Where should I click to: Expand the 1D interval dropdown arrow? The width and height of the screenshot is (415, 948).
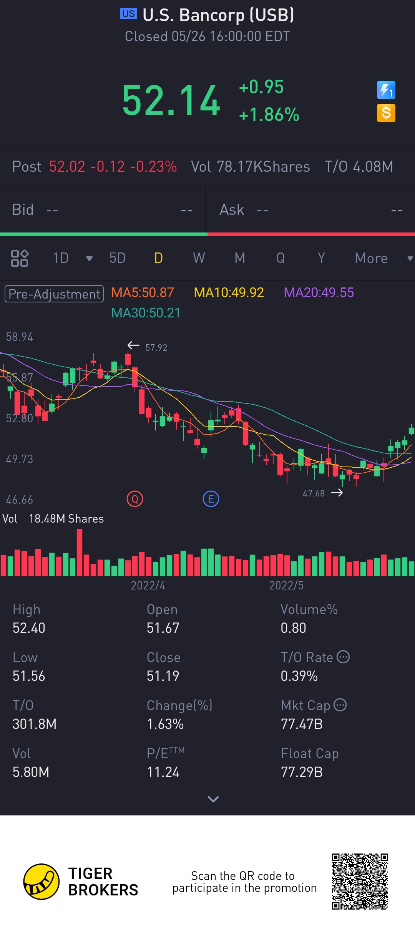pyautogui.click(x=89, y=259)
